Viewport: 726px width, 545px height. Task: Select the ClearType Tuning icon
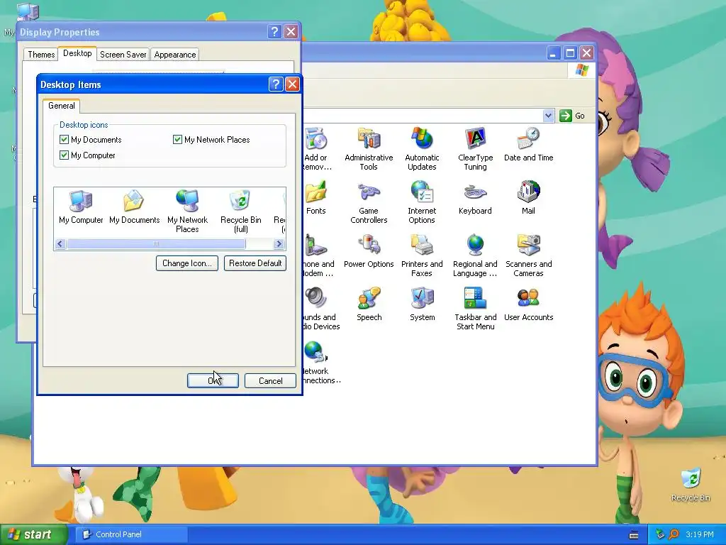[475, 149]
